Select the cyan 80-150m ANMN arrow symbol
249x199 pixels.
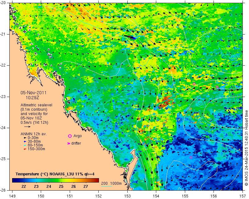(x=25, y=145)
